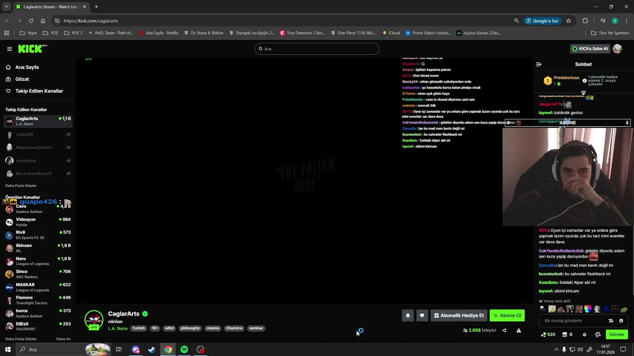Open the browser extensions puzzle icon
Image resolution: width=634 pixels, height=356 pixels.
585,21
